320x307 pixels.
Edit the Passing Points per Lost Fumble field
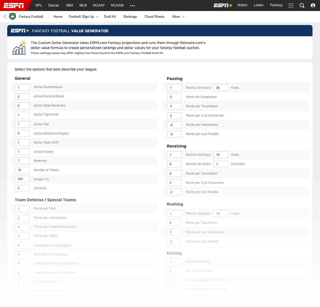(x=174, y=134)
